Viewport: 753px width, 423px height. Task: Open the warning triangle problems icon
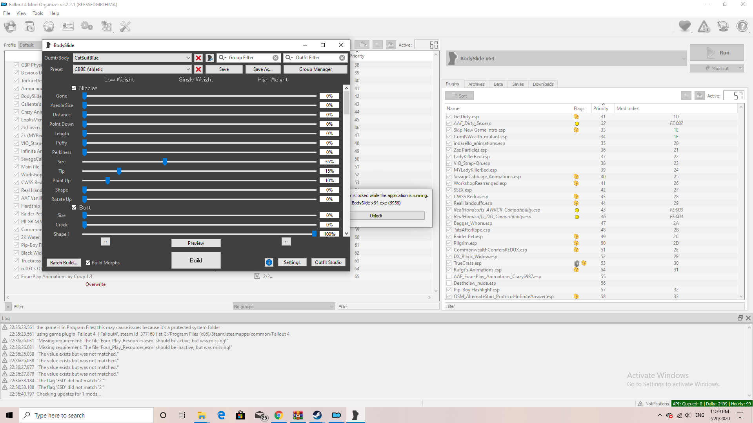(x=704, y=26)
